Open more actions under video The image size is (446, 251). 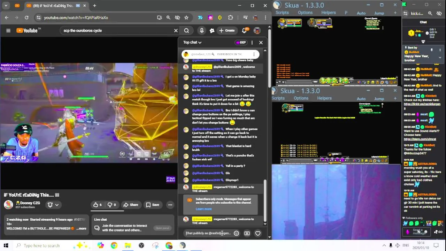click(x=170, y=205)
